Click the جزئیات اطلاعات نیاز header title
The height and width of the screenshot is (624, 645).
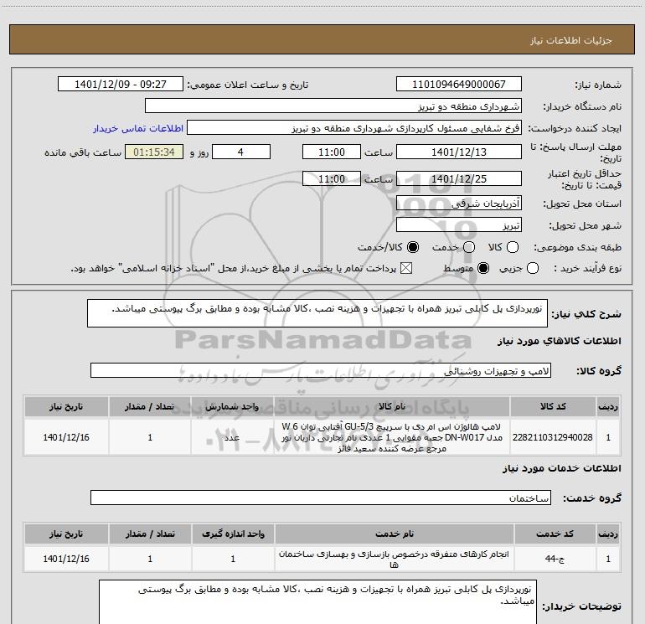[x=571, y=40]
